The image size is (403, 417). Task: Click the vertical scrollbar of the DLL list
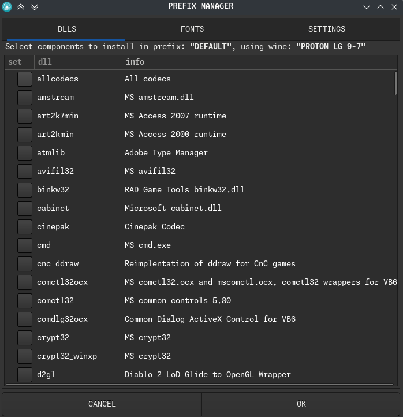click(395, 83)
